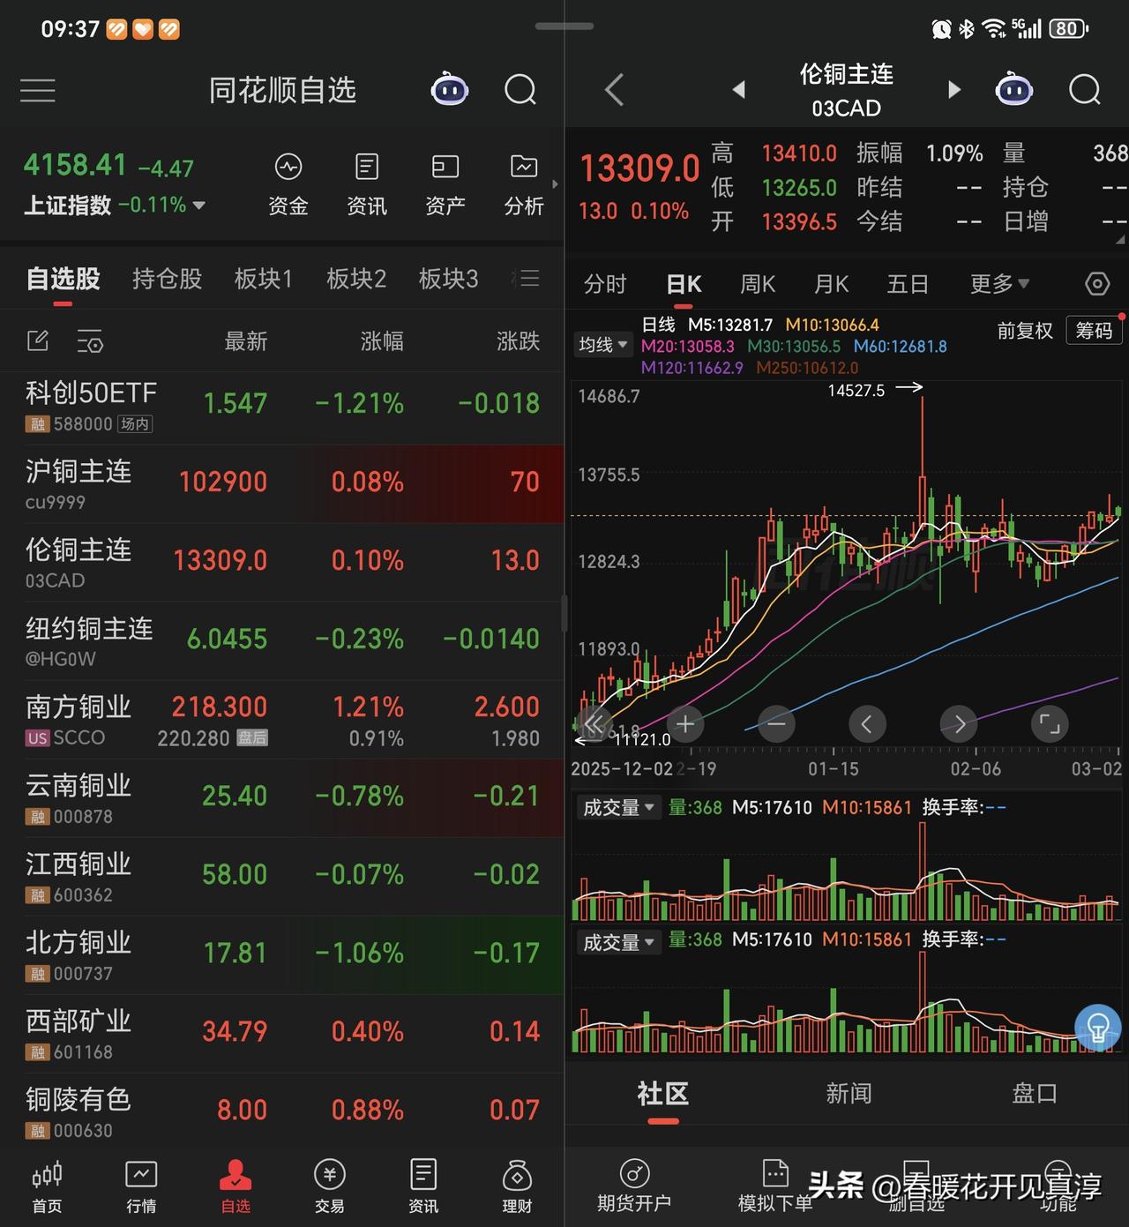Select the 分时 chart tab
This screenshot has width=1129, height=1227.
click(605, 284)
